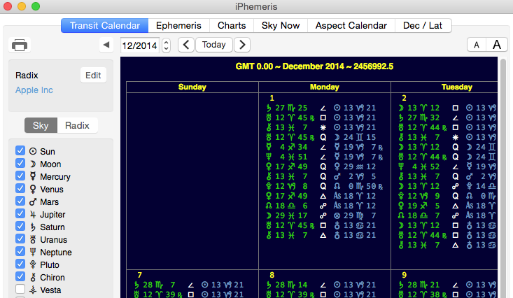Uncheck the Mercury checkbox
513x298 pixels.
20,176
